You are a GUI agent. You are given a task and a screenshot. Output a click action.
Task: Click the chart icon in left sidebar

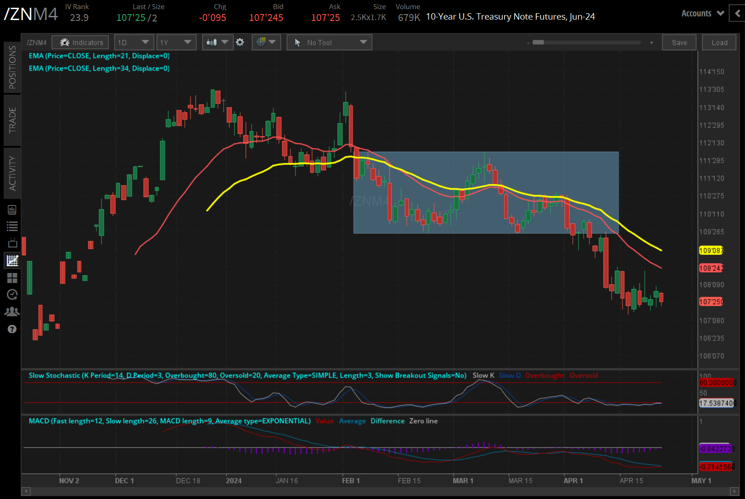click(x=12, y=260)
